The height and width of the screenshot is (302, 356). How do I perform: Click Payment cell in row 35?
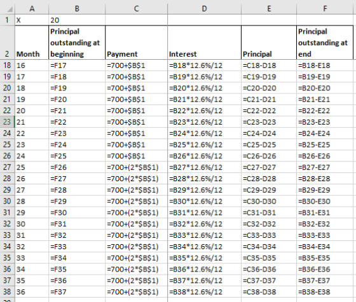click(x=136, y=258)
